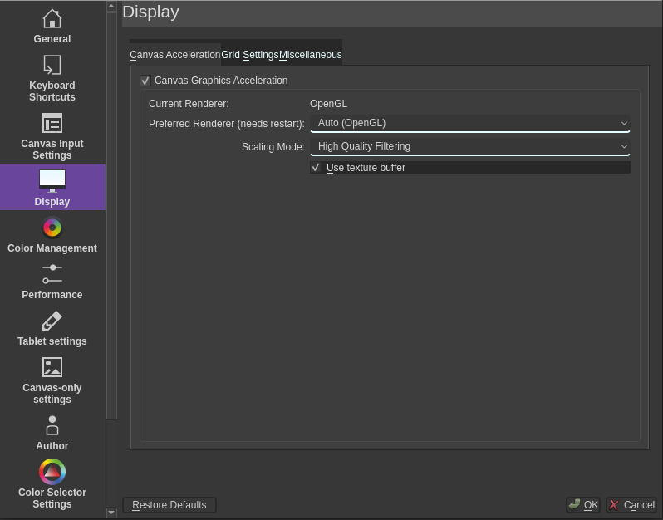Image resolution: width=663 pixels, height=520 pixels.
Task: Switch to the Miscellaneous tab
Action: [310, 55]
